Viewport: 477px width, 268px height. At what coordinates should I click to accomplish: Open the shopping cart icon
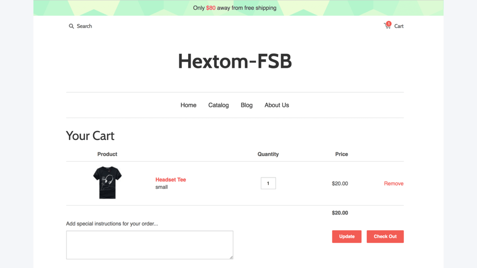point(388,26)
